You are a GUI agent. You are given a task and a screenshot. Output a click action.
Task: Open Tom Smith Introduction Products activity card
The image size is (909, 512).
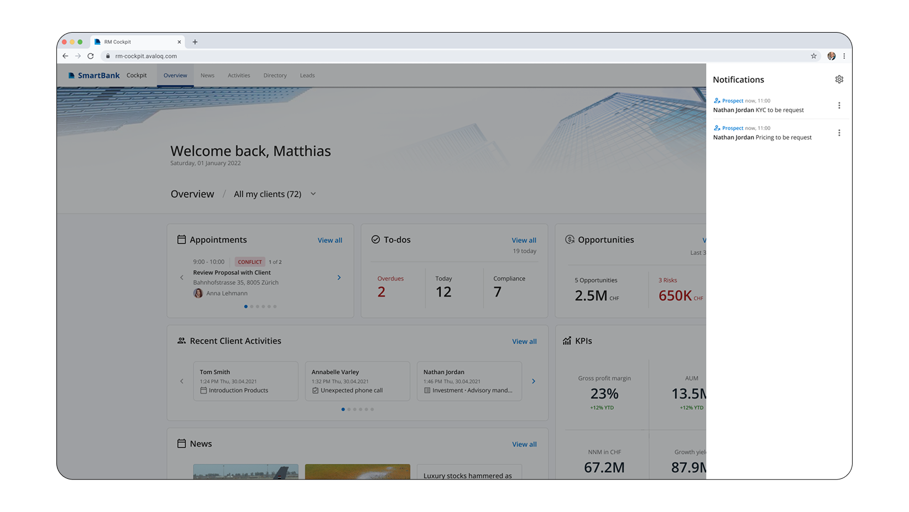(x=245, y=381)
